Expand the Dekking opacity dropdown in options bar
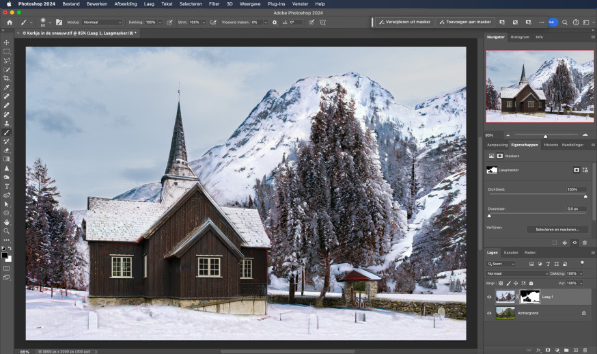597x354 pixels. [160, 23]
